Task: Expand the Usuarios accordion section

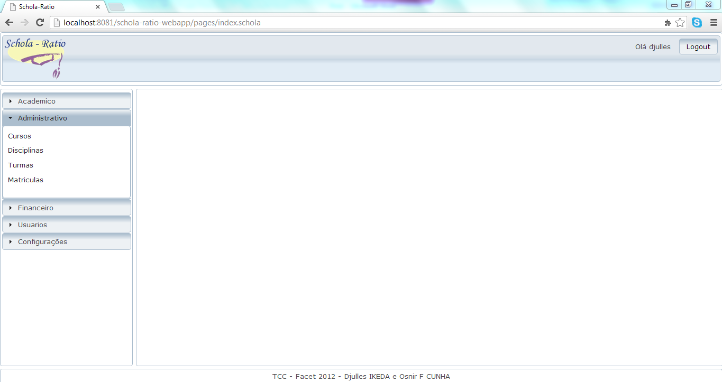Action: [67, 225]
